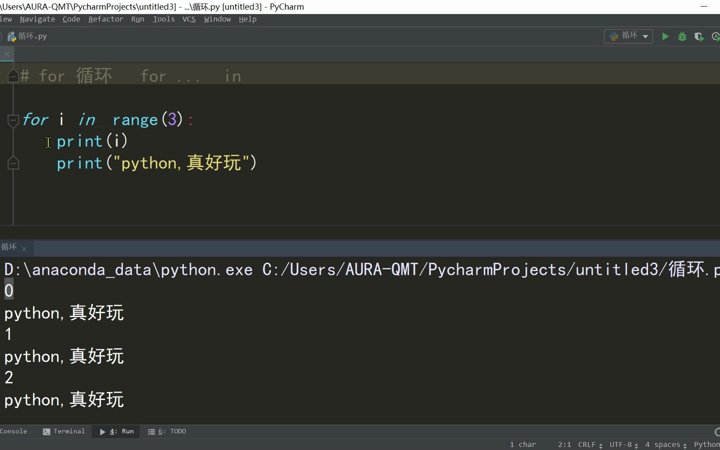
Task: Open the 6: TODO tool window
Action: point(167,431)
